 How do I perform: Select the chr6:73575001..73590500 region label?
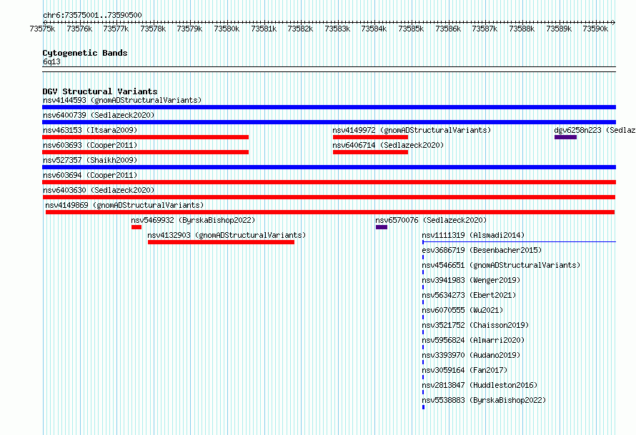point(92,15)
